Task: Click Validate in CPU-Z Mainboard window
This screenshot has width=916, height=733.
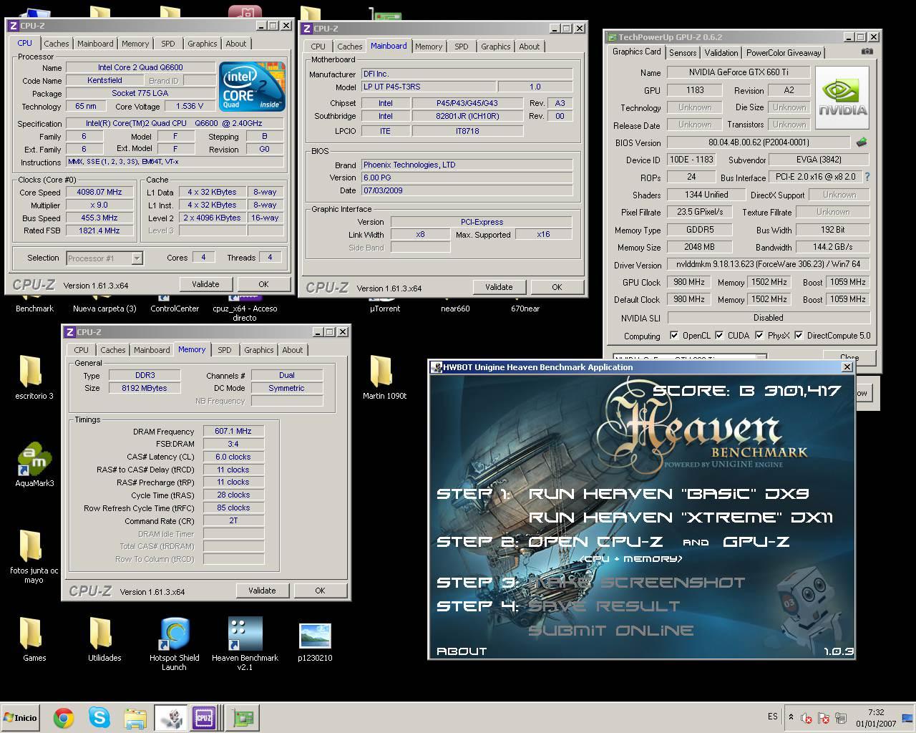Action: [499, 287]
